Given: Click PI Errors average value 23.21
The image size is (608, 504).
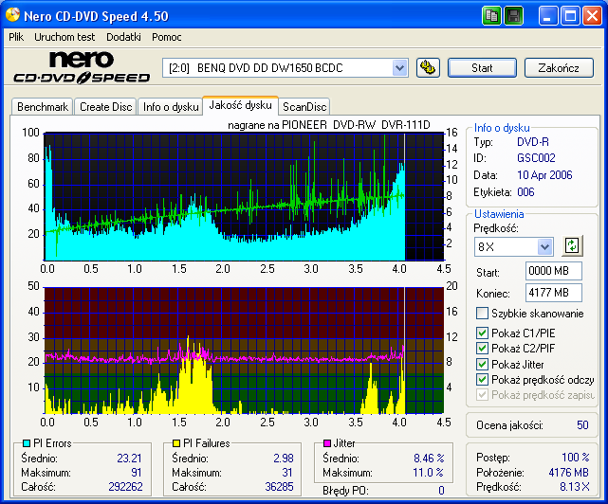Looking at the screenshot, I should (x=129, y=459).
